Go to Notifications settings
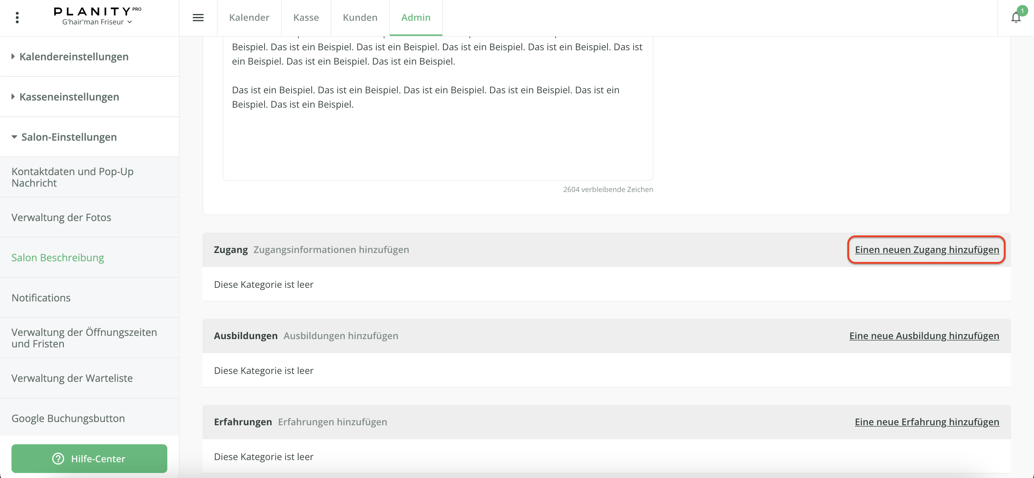 point(41,298)
